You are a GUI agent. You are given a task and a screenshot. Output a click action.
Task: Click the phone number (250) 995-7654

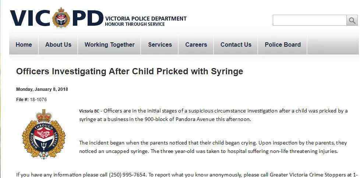[x=127, y=175]
